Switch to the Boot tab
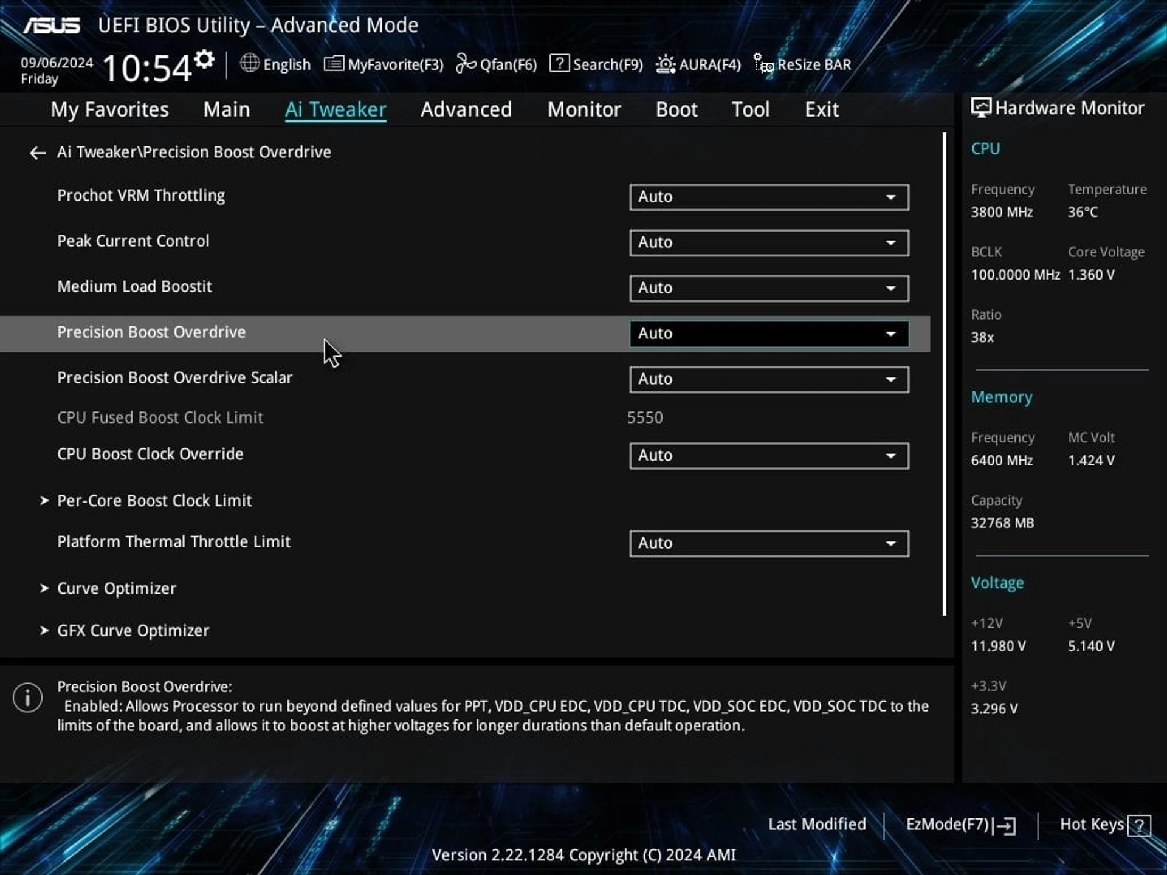 pos(676,109)
